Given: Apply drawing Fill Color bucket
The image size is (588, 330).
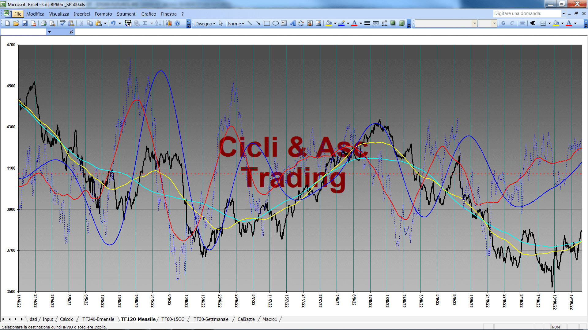Looking at the screenshot, I should [329, 23].
